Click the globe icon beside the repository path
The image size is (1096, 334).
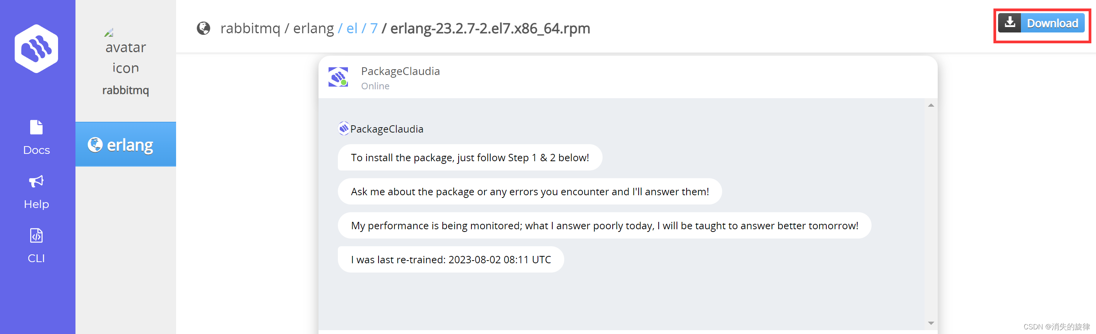tap(204, 29)
